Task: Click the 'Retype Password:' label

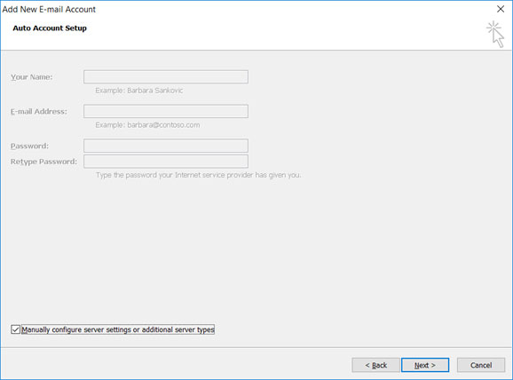Action: (43, 162)
